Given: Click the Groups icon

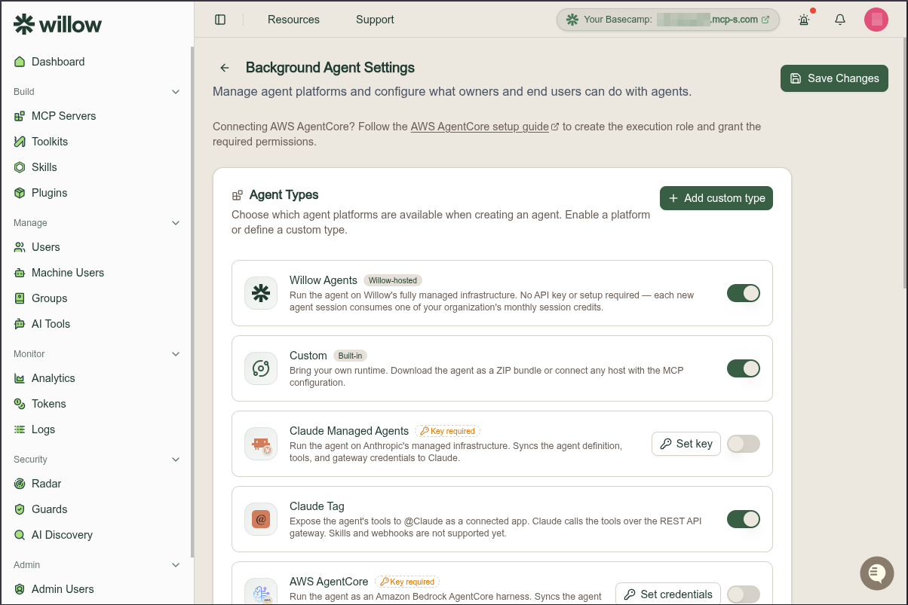Looking at the screenshot, I should click(x=20, y=298).
